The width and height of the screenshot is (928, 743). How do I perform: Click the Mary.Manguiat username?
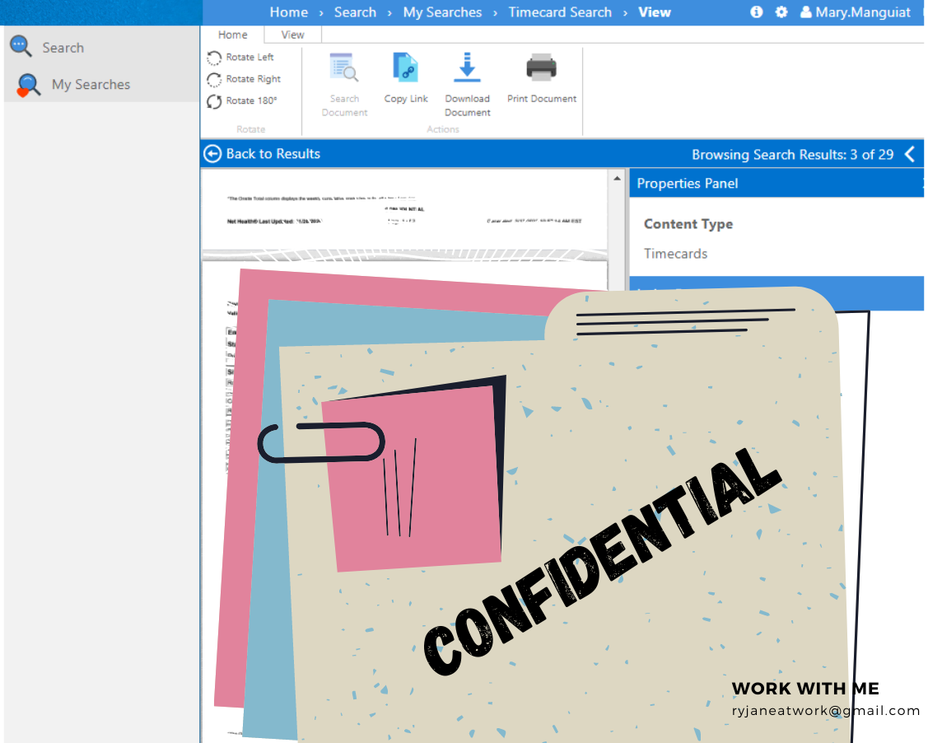(863, 12)
